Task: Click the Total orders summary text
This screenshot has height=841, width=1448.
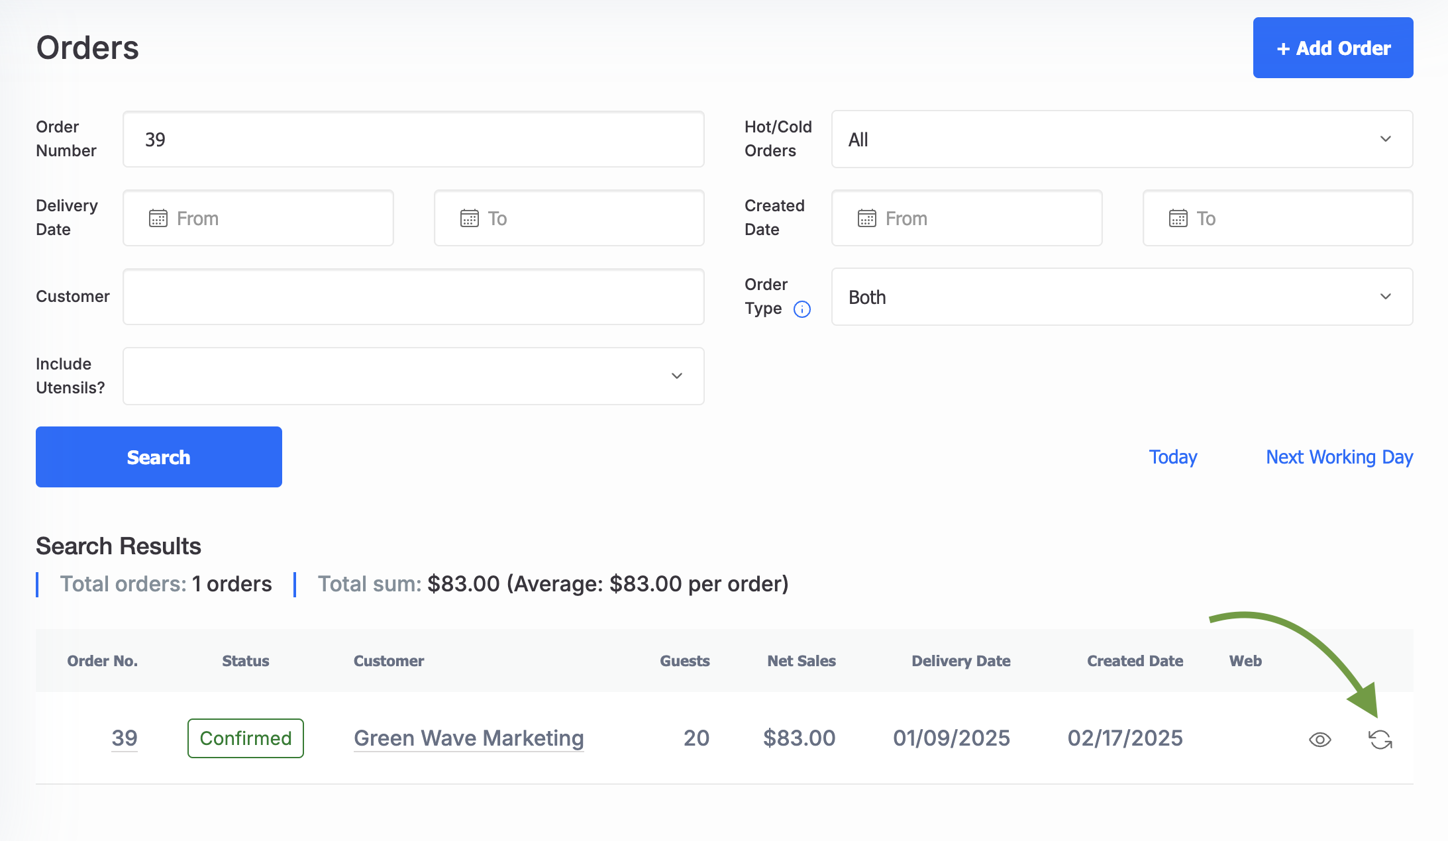Action: [x=166, y=584]
